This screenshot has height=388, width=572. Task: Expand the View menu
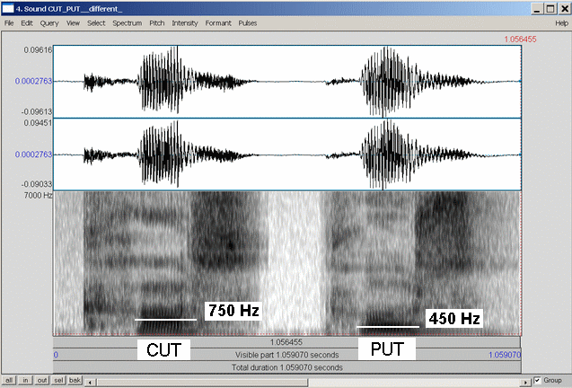[x=73, y=22]
